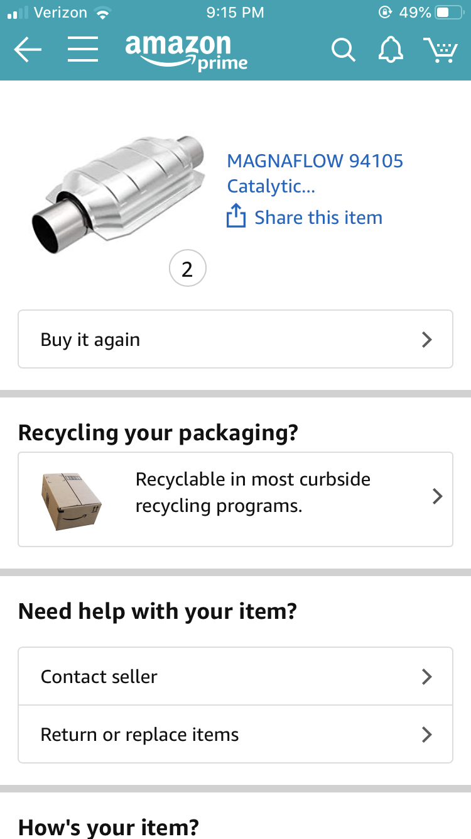This screenshot has height=839, width=471.
Task: Tap Buy it again
Action: click(x=90, y=340)
